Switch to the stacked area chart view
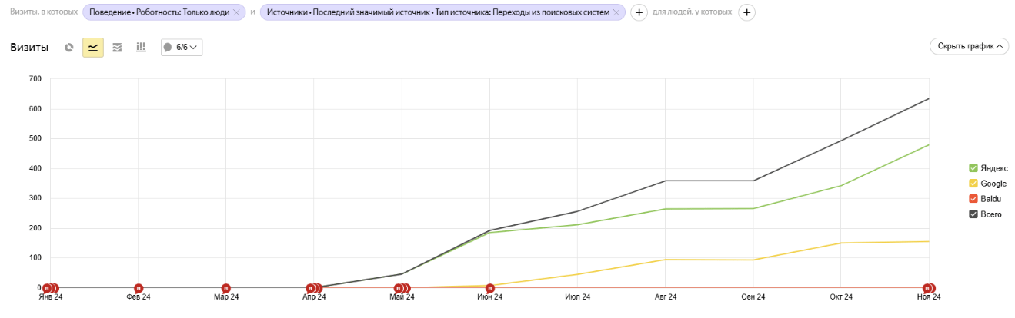This screenshot has width=1015, height=318. pyautogui.click(x=117, y=48)
